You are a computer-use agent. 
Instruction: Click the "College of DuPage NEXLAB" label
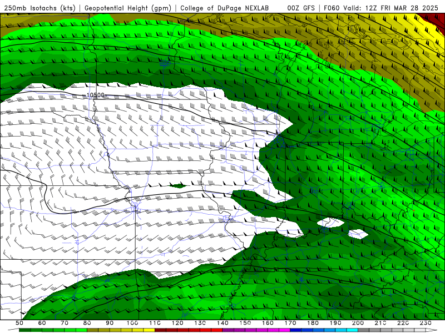[x=225, y=8]
